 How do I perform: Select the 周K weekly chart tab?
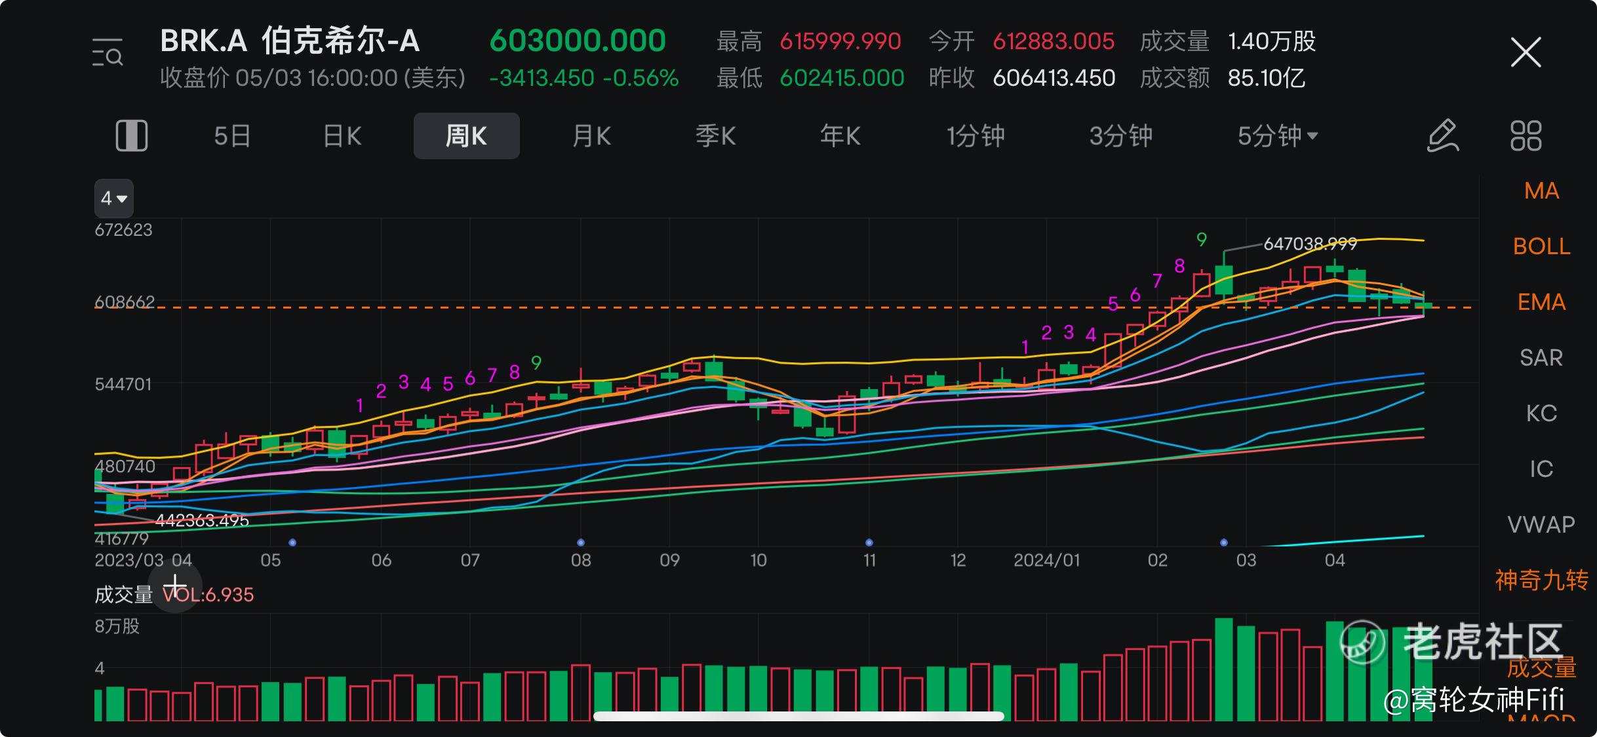click(466, 136)
